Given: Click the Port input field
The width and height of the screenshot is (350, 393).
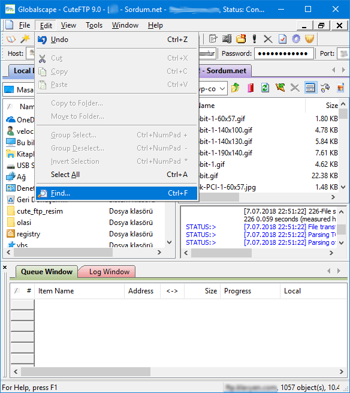Looking at the screenshot, I should pyautogui.click(x=343, y=53).
